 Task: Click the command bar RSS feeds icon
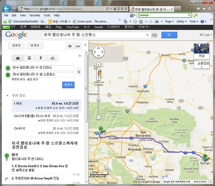(x=141, y=21)
